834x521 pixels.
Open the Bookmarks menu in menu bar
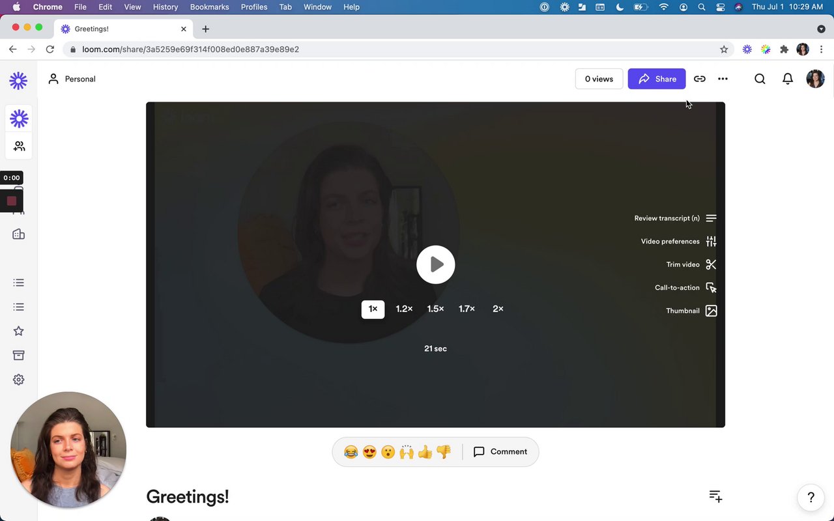tap(209, 7)
